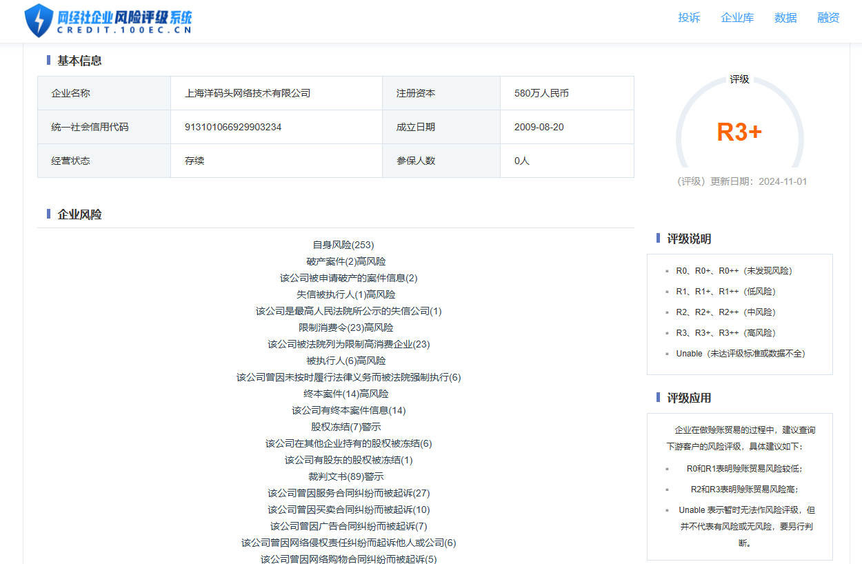Image resolution: width=862 pixels, height=564 pixels.
Task: Open 裁判文书(89)警示 item
Action: point(345,476)
